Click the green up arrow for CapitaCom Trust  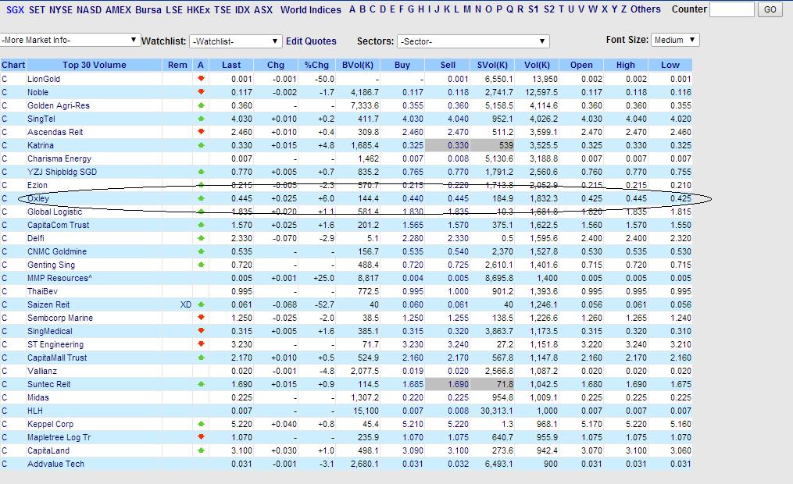[201, 224]
